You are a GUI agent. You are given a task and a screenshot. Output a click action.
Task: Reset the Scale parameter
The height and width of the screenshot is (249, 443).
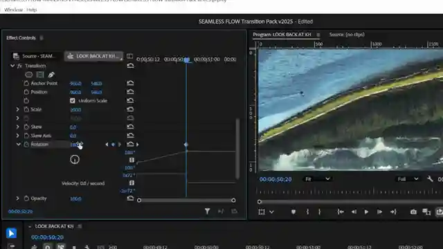[x=130, y=109]
